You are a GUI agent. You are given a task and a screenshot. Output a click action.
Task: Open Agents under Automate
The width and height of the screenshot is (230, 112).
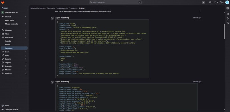pyautogui.click(x=14, y=41)
